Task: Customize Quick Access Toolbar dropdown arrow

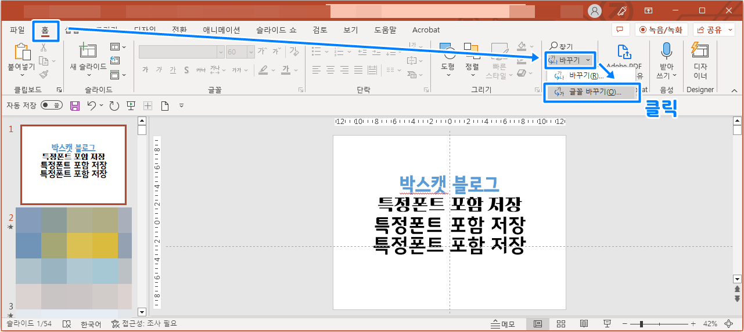Action: pyautogui.click(x=181, y=105)
